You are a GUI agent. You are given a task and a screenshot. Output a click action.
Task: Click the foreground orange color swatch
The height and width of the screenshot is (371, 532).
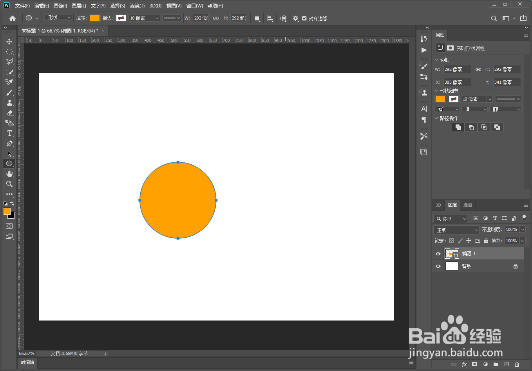tap(7, 211)
